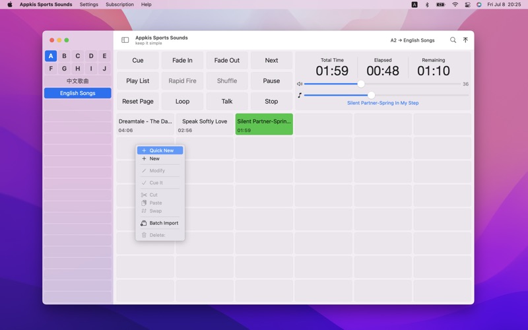528x330 pixels.
Task: Click the music note icon
Action: click(300, 95)
